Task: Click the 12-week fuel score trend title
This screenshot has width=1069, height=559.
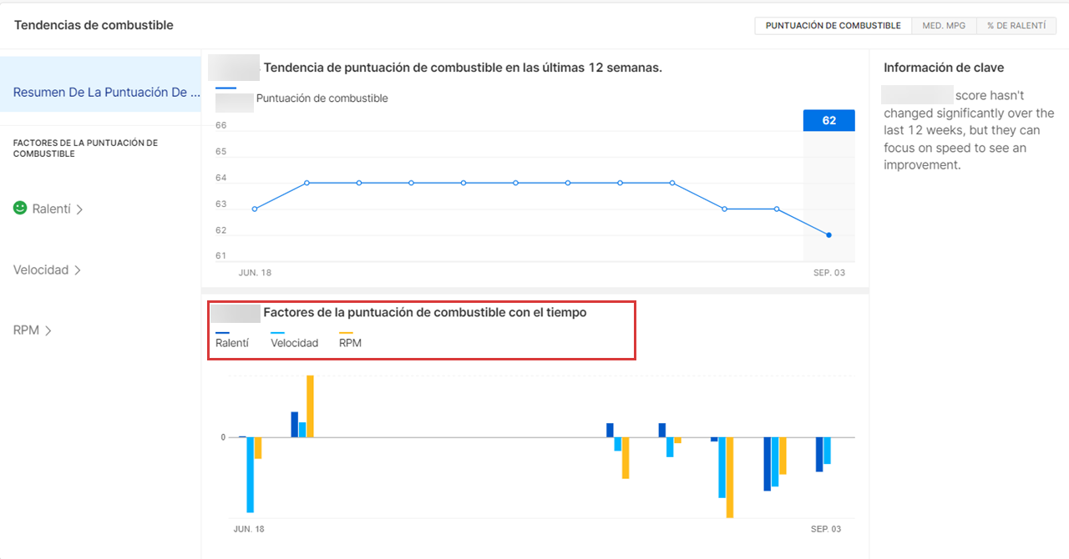Action: (463, 68)
